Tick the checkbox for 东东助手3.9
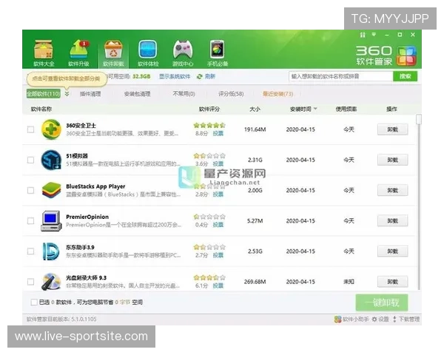Viewport: 444px width, 355px height. (30, 251)
